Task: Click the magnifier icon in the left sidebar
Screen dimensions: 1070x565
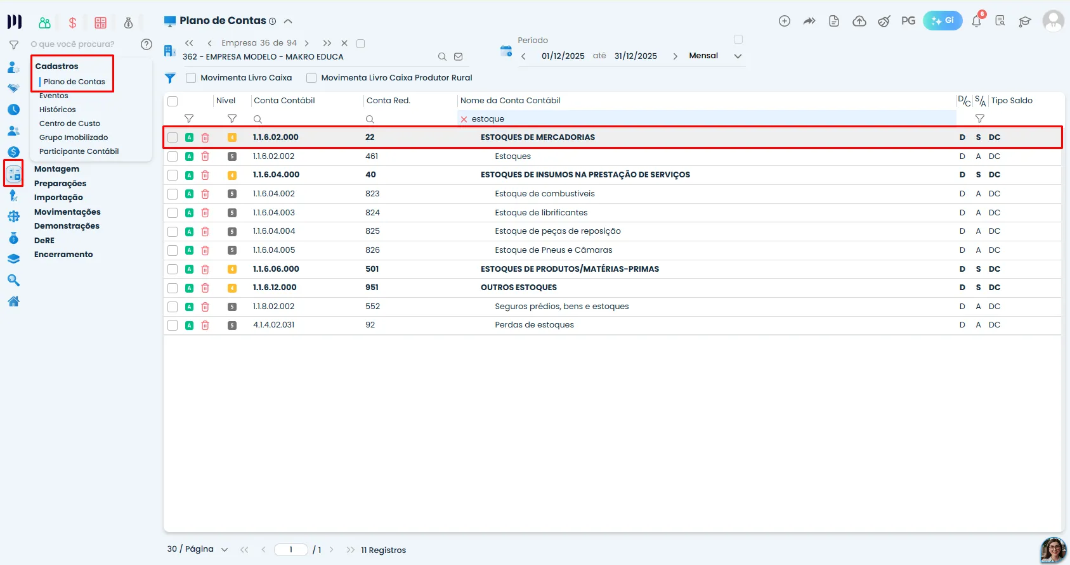Action: (x=13, y=280)
